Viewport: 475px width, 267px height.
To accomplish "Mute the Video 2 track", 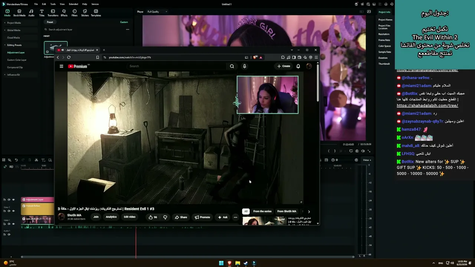I will [x=9, y=211].
